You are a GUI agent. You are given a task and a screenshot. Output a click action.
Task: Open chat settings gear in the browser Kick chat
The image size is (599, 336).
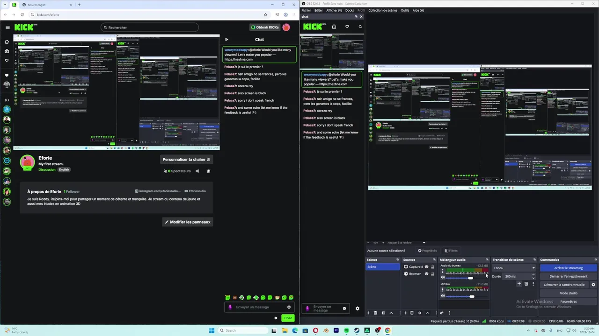click(276, 318)
